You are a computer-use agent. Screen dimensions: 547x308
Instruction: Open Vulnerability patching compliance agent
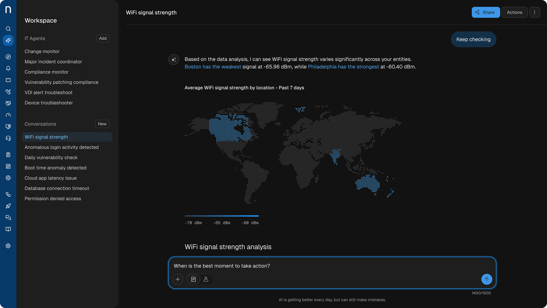(61, 82)
